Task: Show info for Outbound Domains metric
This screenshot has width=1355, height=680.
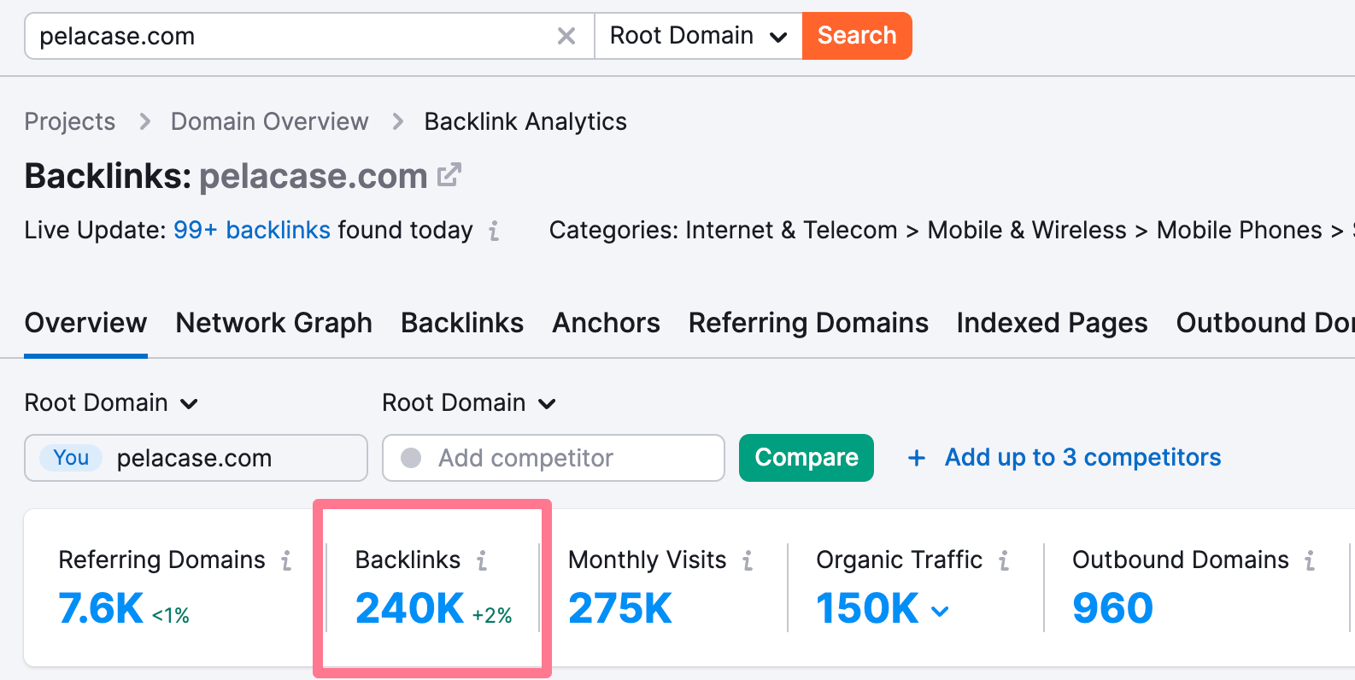Action: point(1310,560)
